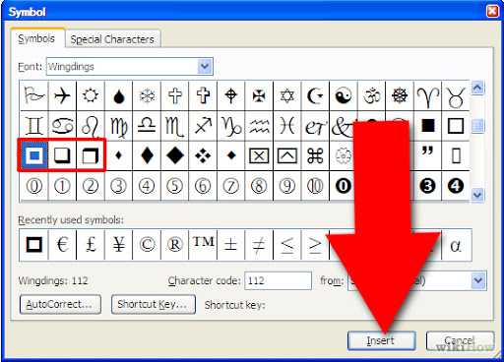The image size is (504, 362).
Task: Choose the Libra scales symbol
Action: point(147,126)
